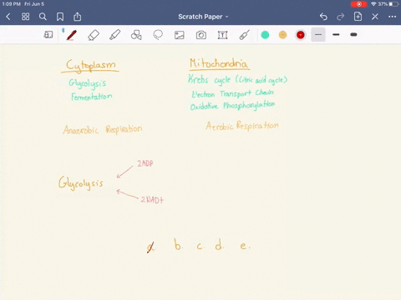Select the thickest stroke width
This screenshot has width=401, height=300.
click(x=353, y=35)
